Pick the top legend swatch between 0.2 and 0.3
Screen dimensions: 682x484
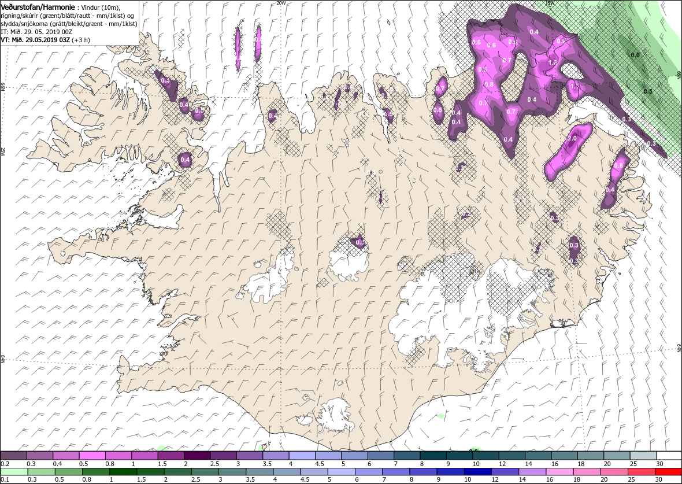[x=13, y=456]
